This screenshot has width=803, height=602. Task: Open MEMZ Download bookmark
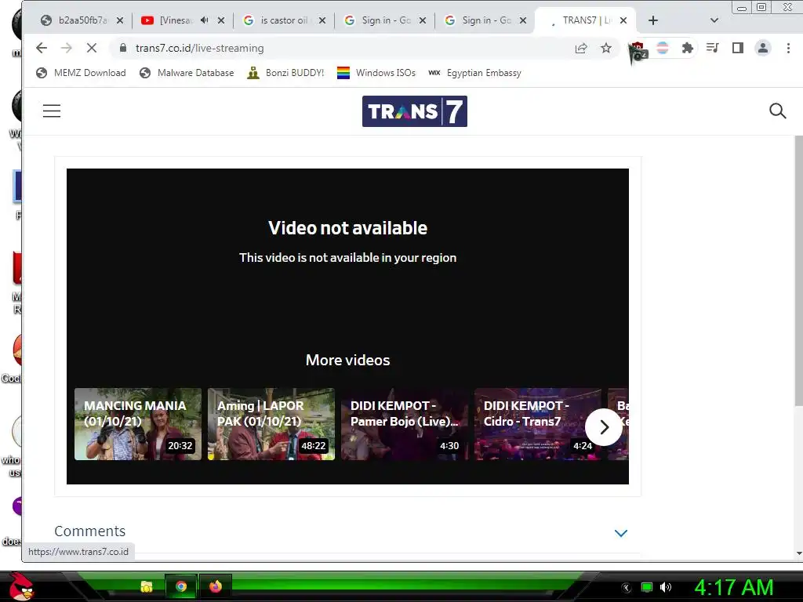81,73
